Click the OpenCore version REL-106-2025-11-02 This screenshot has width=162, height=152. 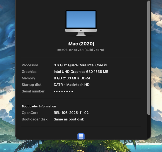click(x=71, y=113)
